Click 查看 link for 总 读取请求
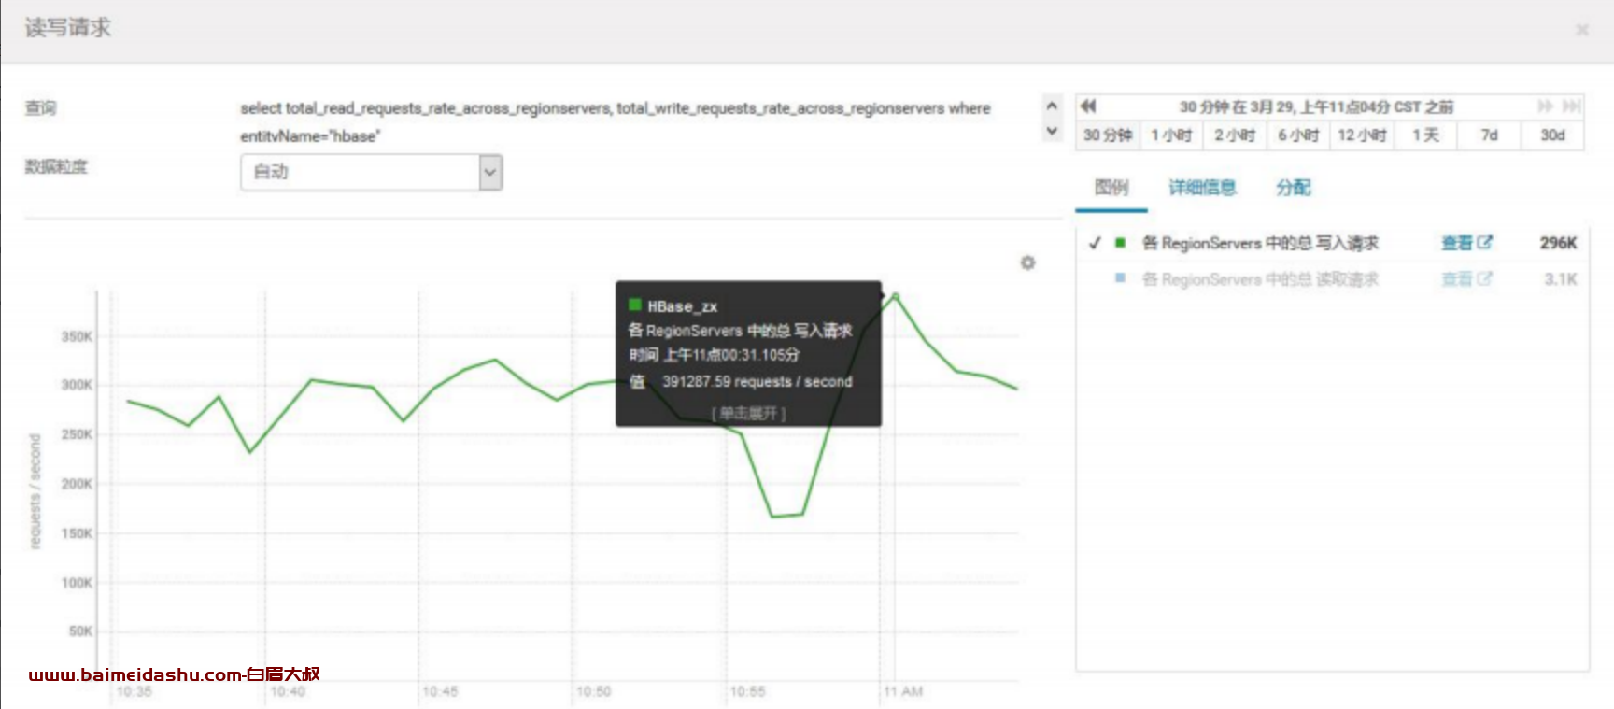1614x709 pixels. click(x=1456, y=278)
